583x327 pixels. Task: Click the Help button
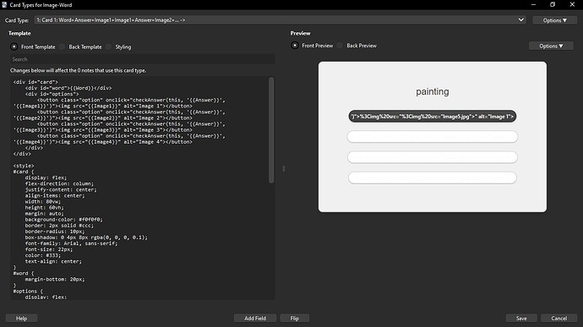tap(22, 318)
